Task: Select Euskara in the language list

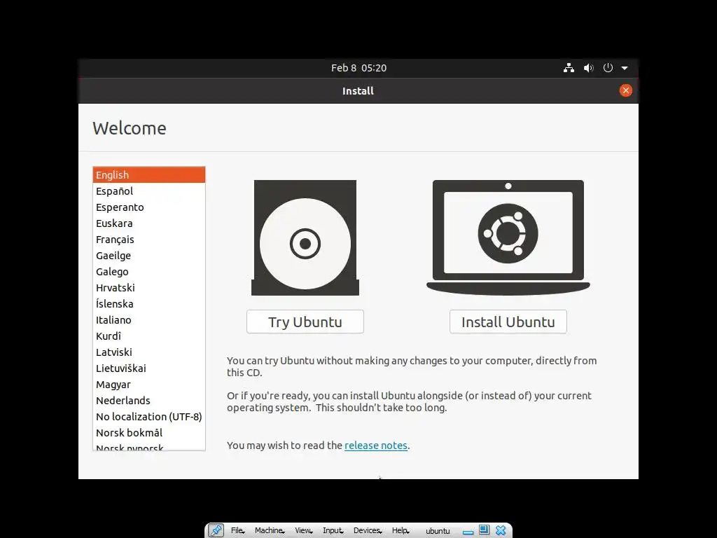Action: coord(148,223)
